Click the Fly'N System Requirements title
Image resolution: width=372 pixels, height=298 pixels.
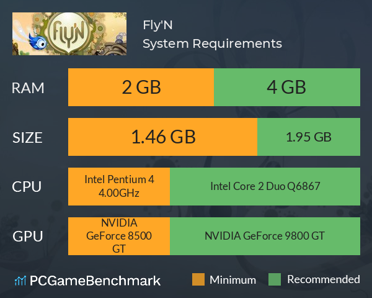(212, 35)
